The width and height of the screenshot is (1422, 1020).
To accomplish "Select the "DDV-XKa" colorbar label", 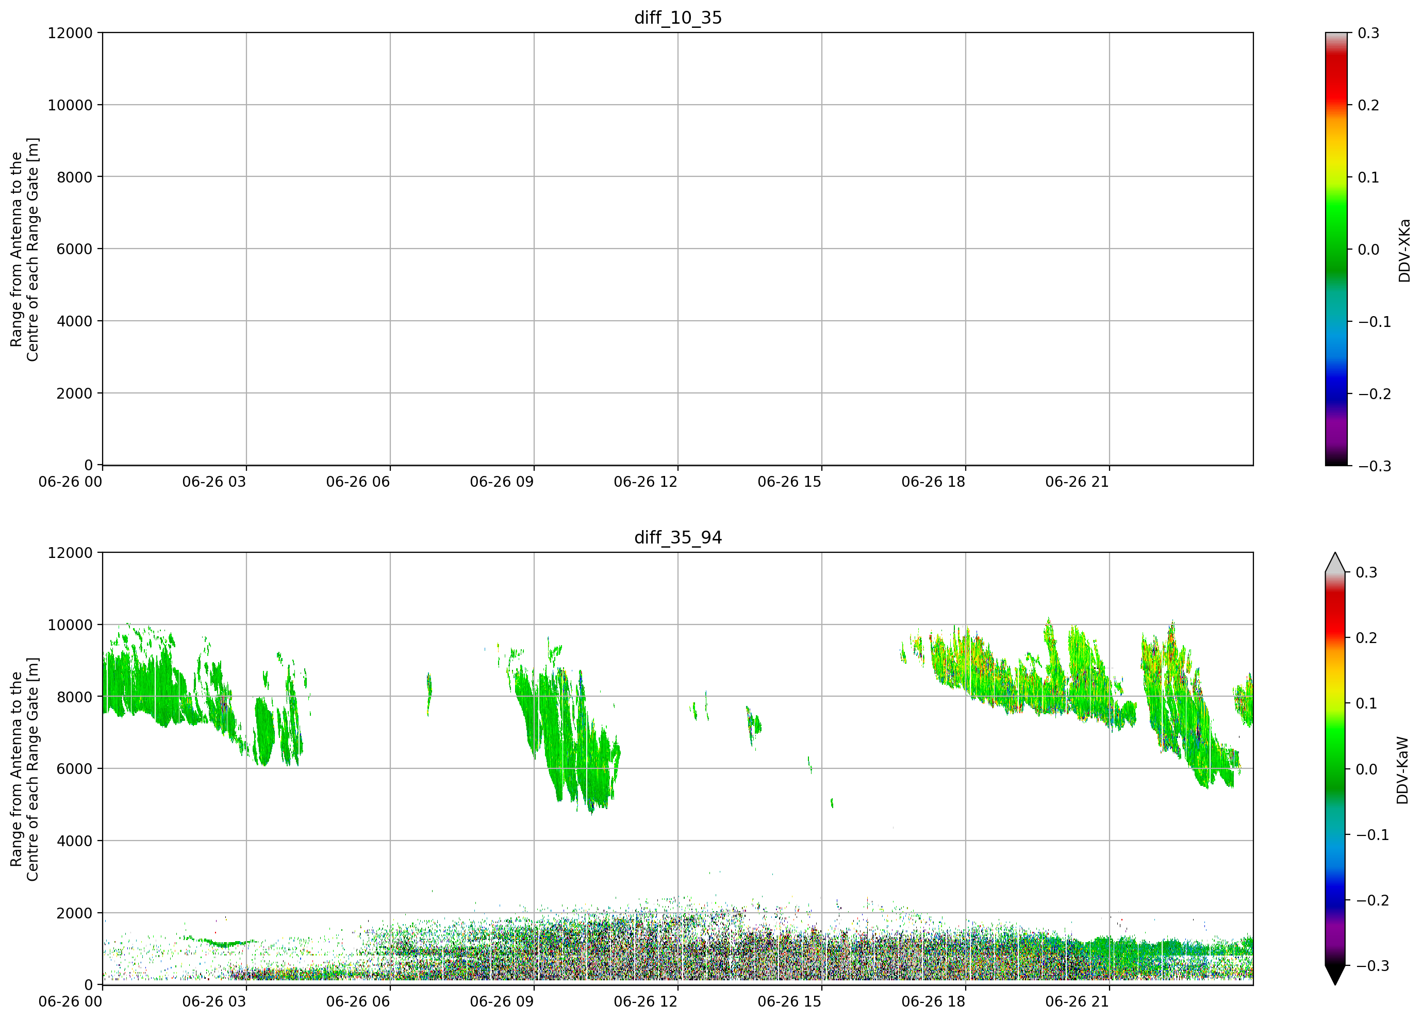I will click(1404, 250).
